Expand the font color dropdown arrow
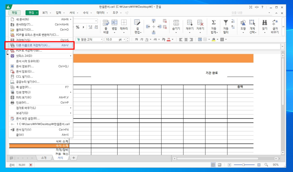The height and width of the screenshot is (172, 293). click(x=173, y=40)
